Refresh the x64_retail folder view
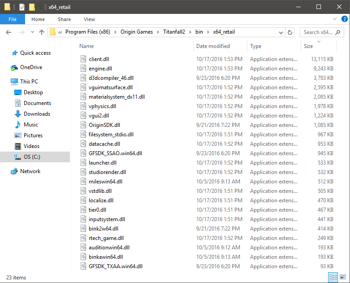The height and width of the screenshot is (283, 350). 290,32
